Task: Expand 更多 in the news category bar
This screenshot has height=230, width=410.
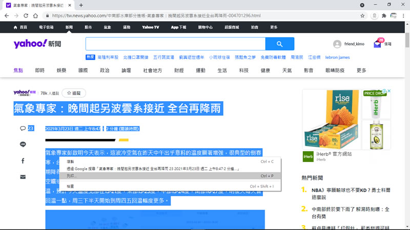Action: click(x=361, y=70)
